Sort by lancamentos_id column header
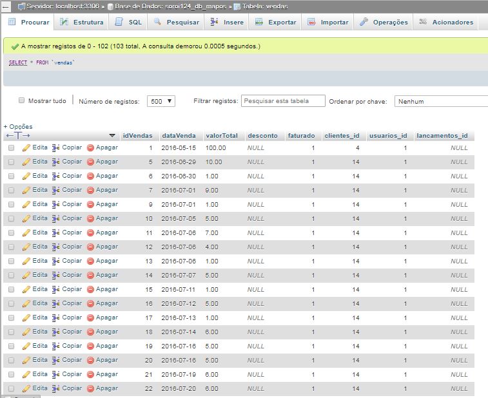The image size is (488, 398). pos(442,136)
